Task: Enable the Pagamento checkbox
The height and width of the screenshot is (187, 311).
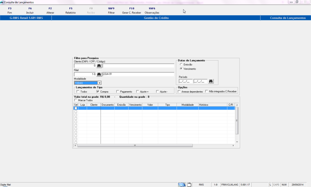Action: pyautogui.click(x=117, y=92)
